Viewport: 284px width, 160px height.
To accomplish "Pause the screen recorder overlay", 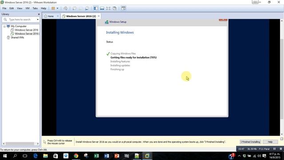I will (274, 149).
